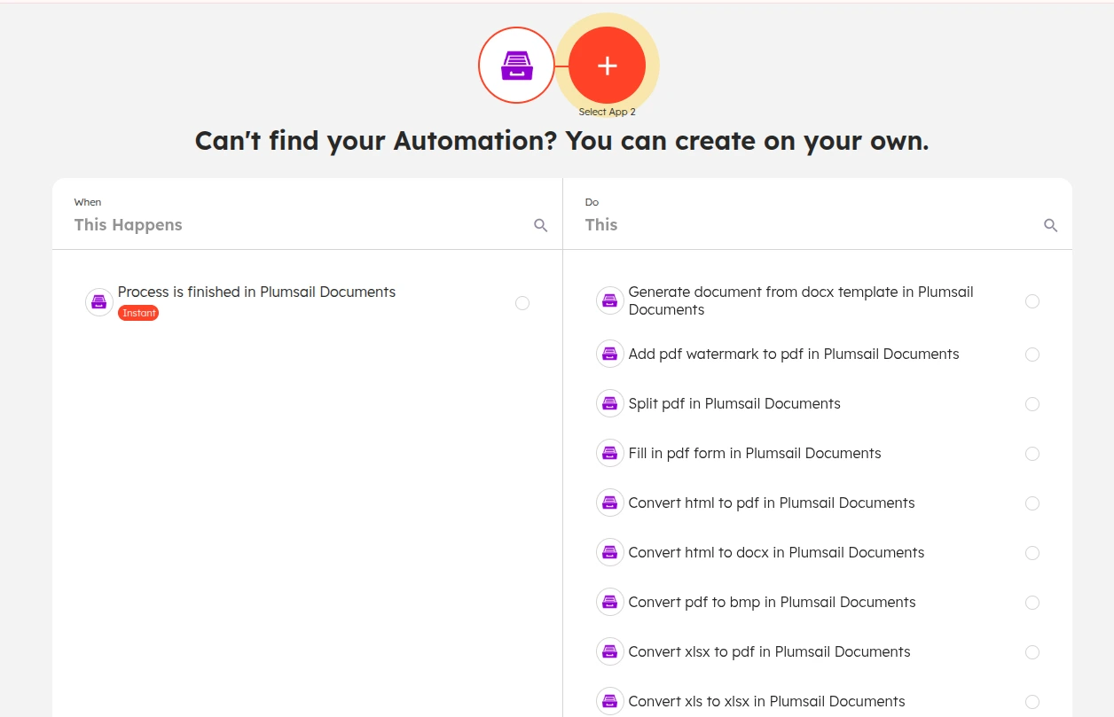This screenshot has height=717, width=1114.
Task: Click the Can't find your Automation heading
Action: tap(562, 142)
